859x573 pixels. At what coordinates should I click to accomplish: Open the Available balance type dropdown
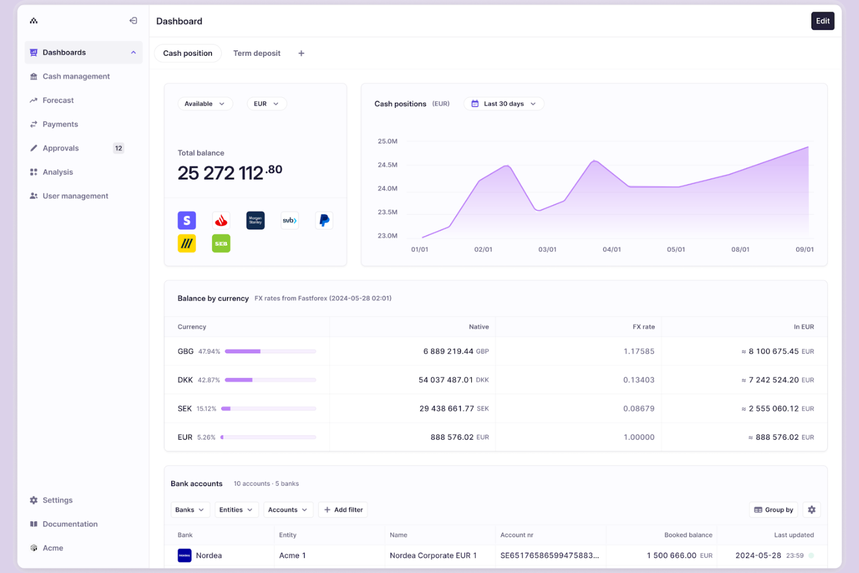click(205, 103)
